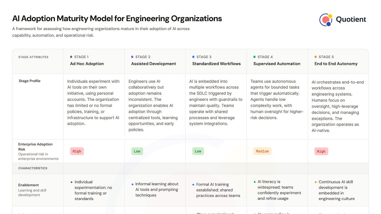Select the red High badge under Stage 1
Image resolution: width=381 pixels, height=214 pixels.
point(77,151)
